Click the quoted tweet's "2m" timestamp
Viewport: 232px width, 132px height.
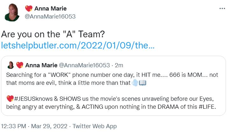pos(119,65)
